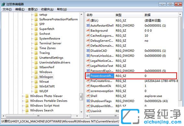This screenshot has width=184, height=126.
Task: Click the WbemPerf folder icon
Action: pos(36,67)
